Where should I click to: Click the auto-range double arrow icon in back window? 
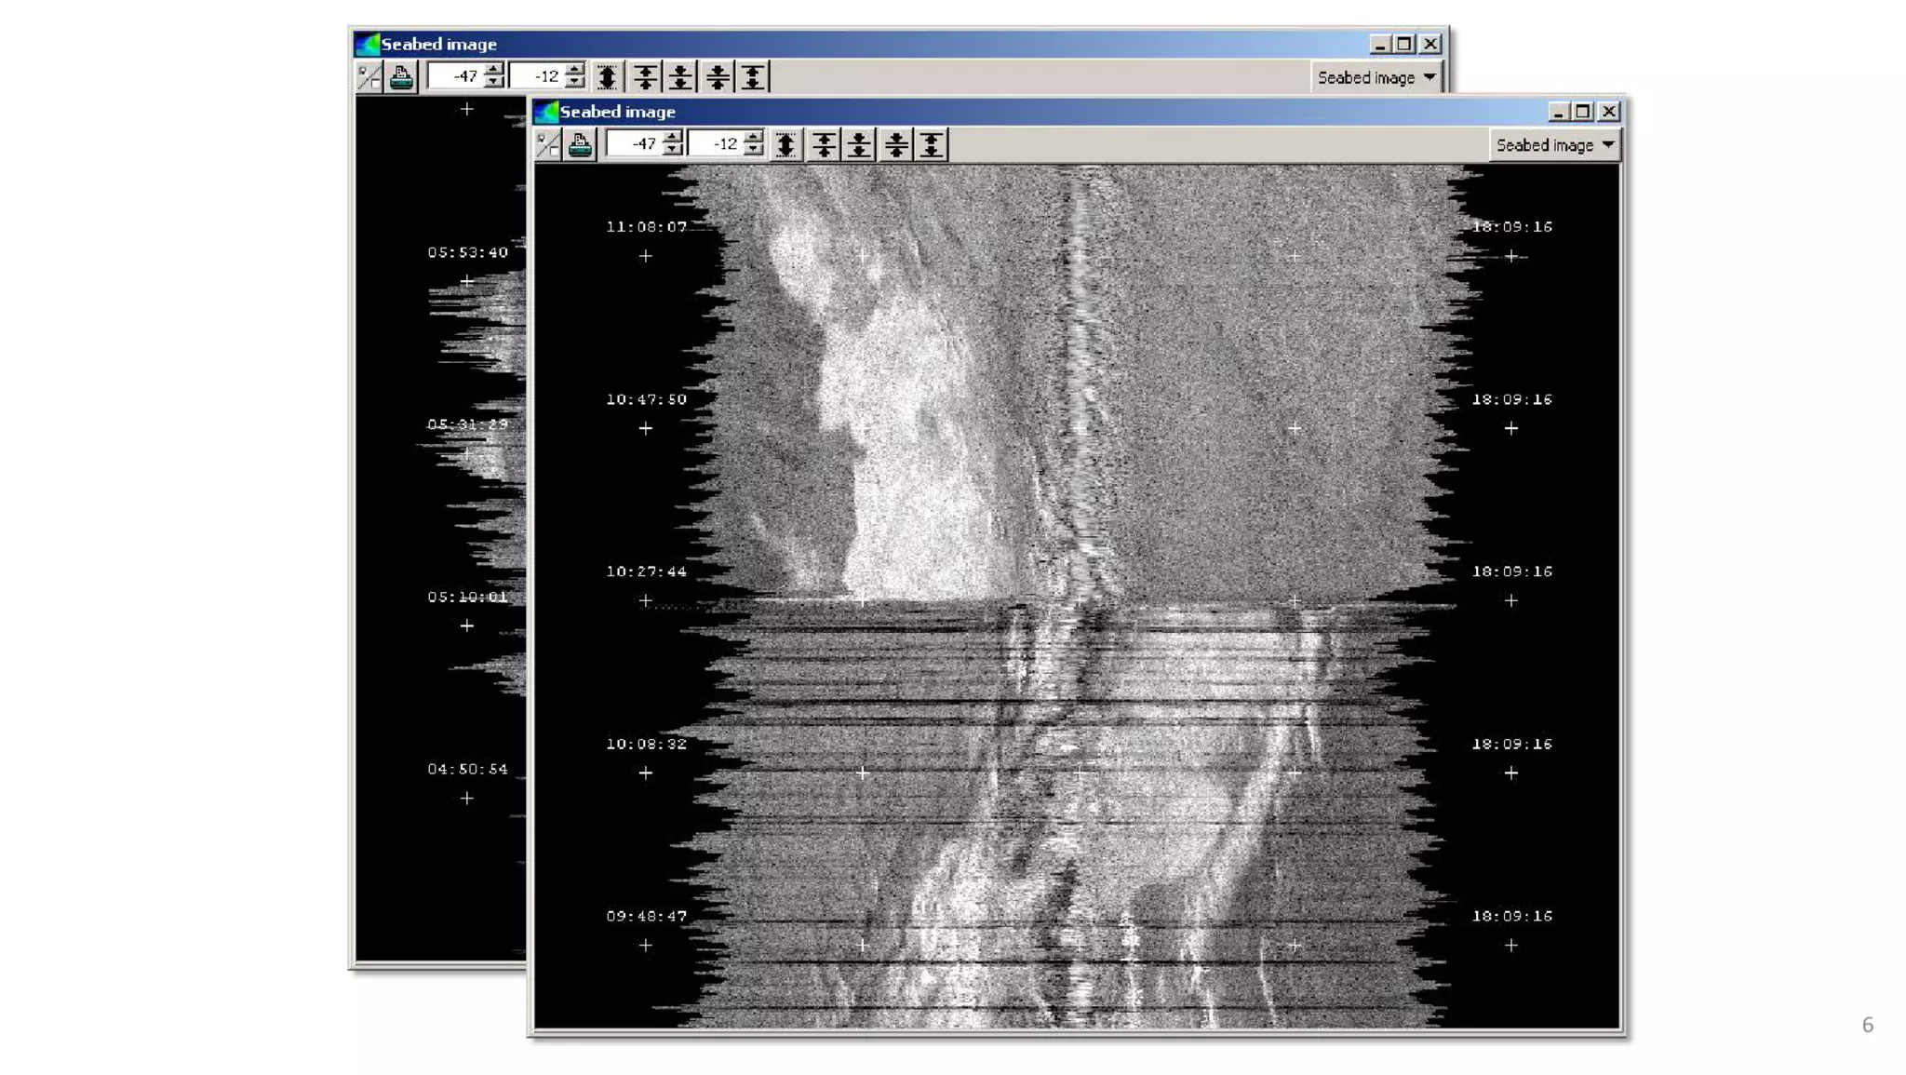coord(607,77)
